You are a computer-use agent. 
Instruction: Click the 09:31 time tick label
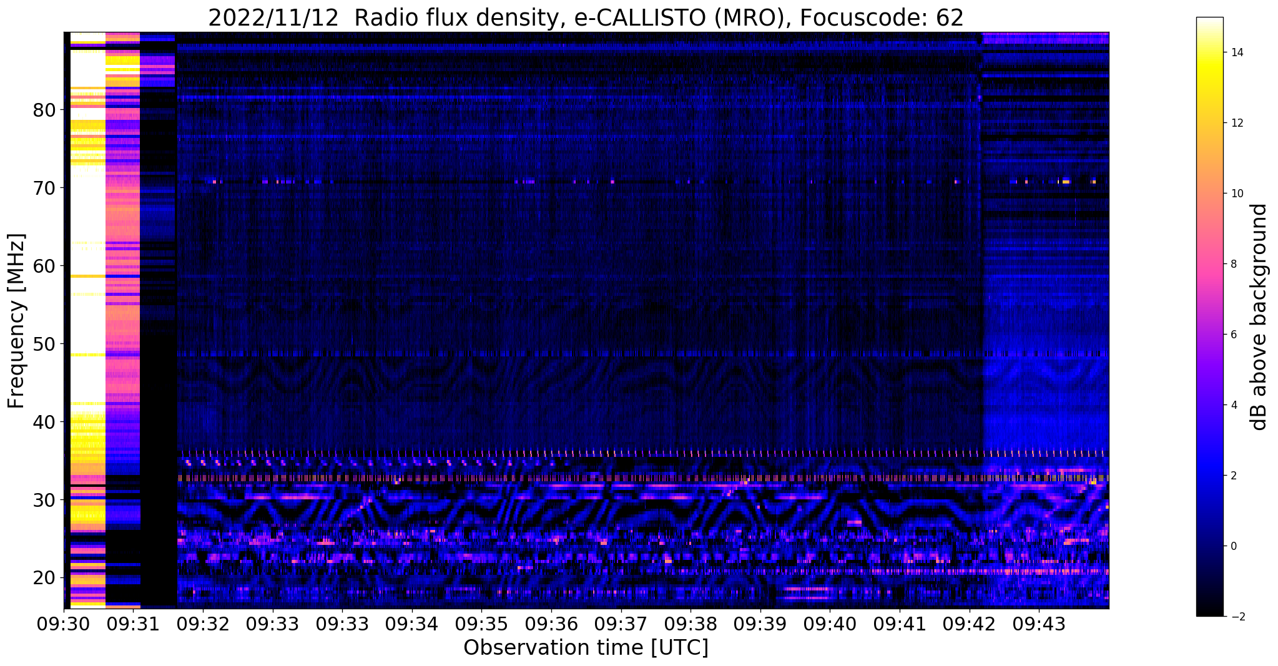click(x=134, y=623)
